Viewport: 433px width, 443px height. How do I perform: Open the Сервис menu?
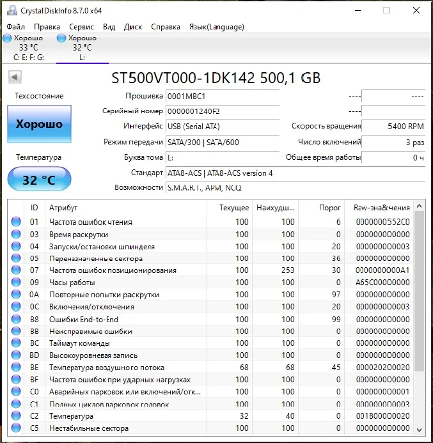click(x=81, y=27)
